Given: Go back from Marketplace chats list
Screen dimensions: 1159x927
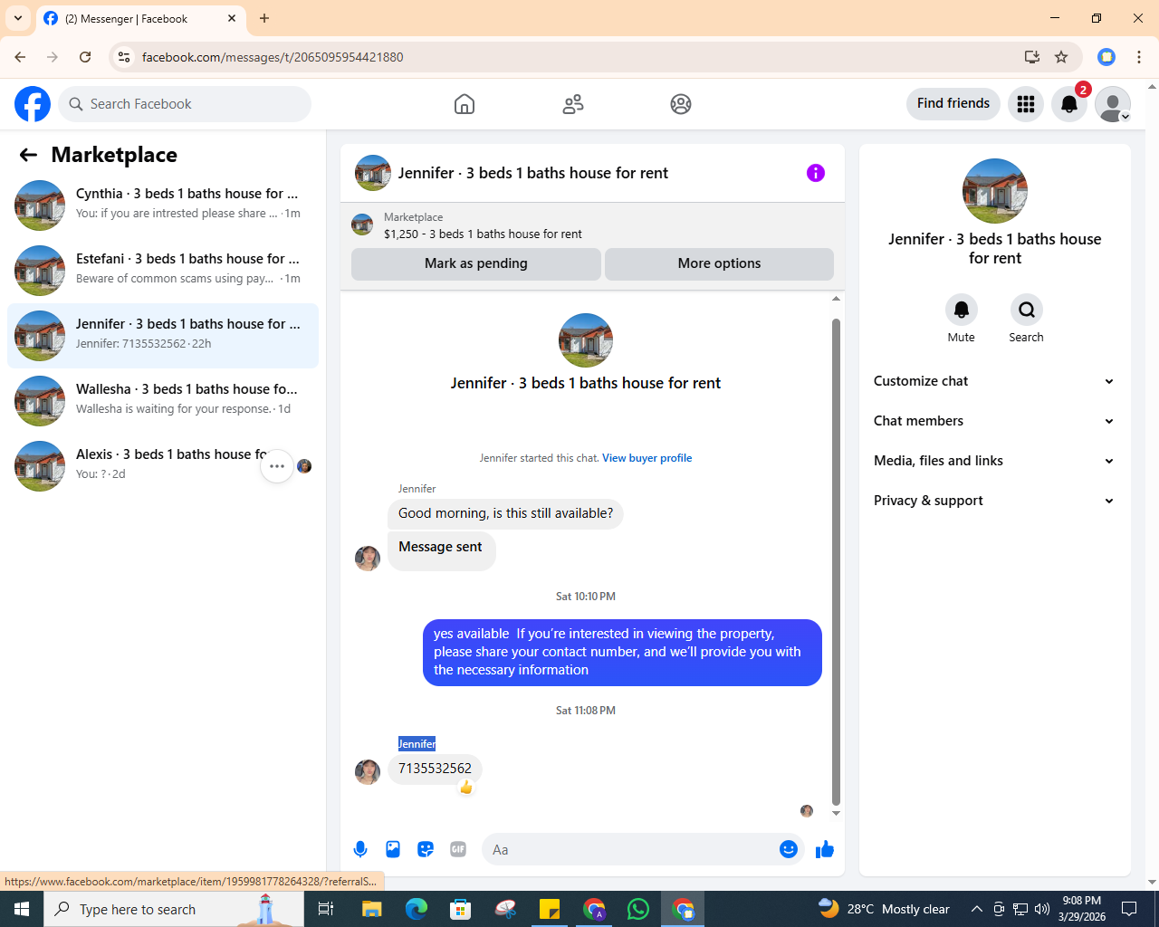Looking at the screenshot, I should 28,155.
